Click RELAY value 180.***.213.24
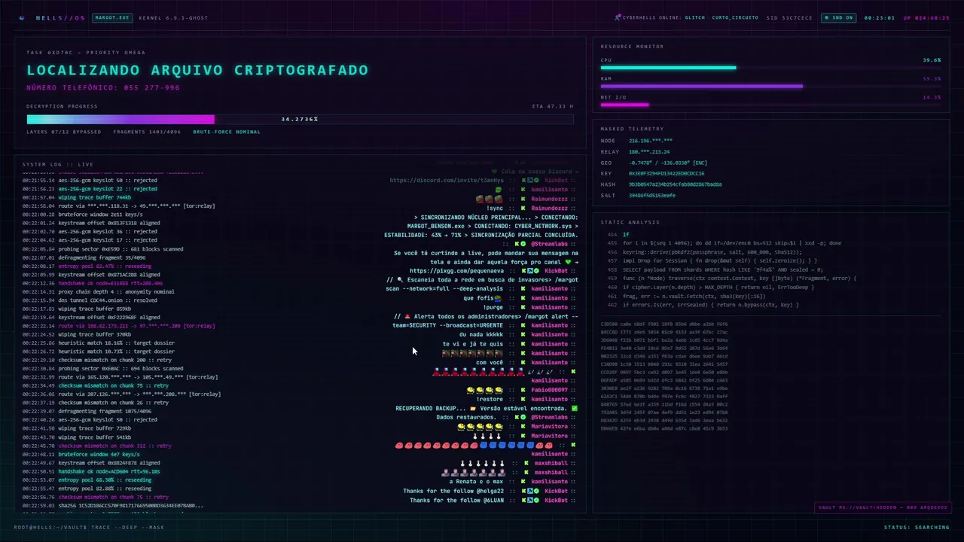 coord(649,151)
